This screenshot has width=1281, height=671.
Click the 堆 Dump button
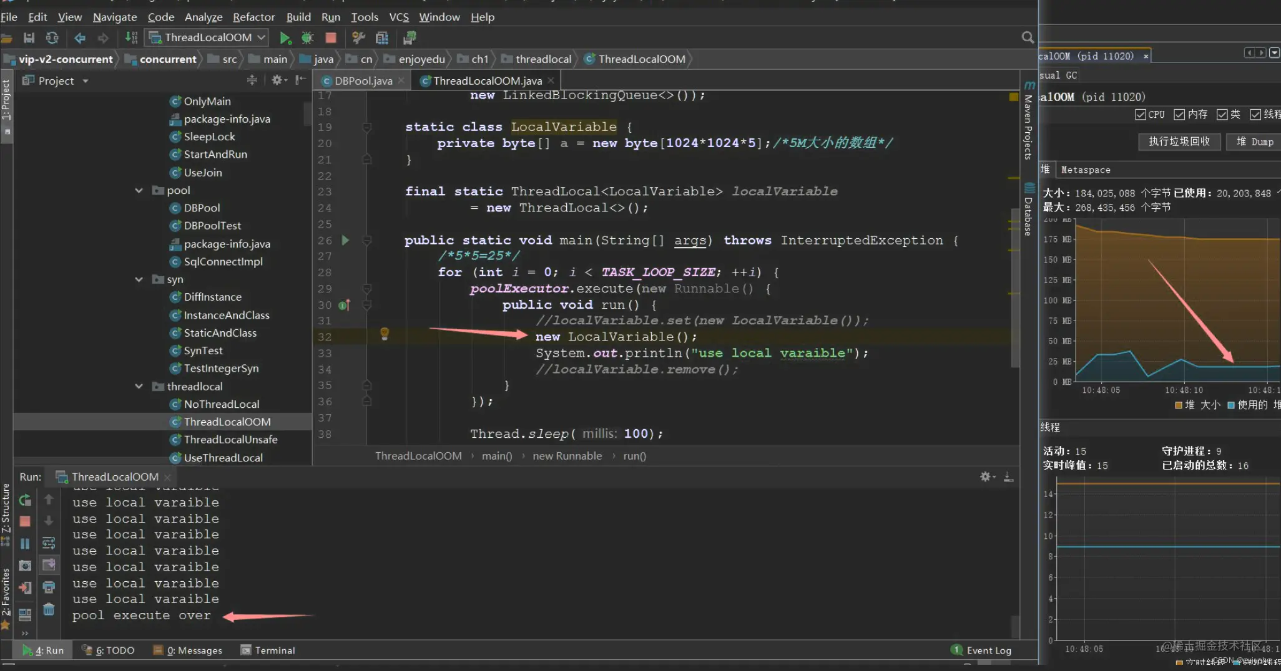(1255, 142)
